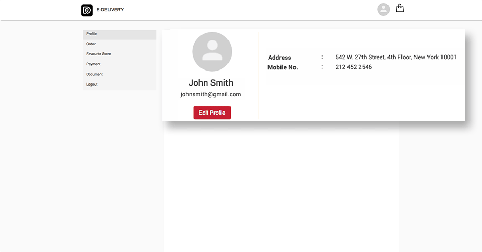The height and width of the screenshot is (252, 482).
Task: Open the shopping bag cart icon
Action: point(399,8)
